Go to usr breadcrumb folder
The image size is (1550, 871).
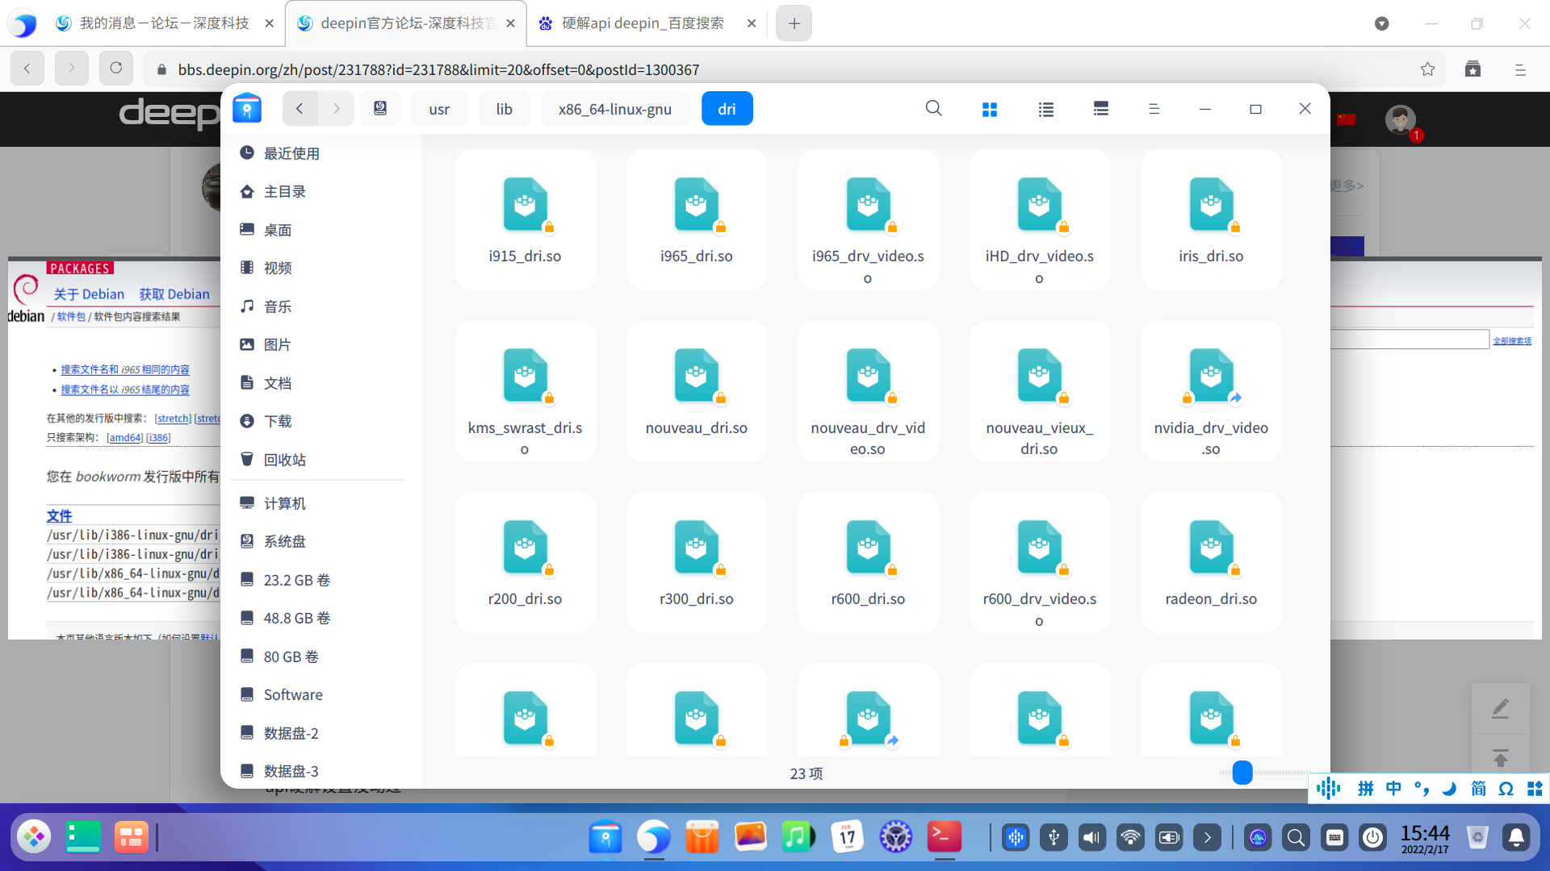pos(439,109)
